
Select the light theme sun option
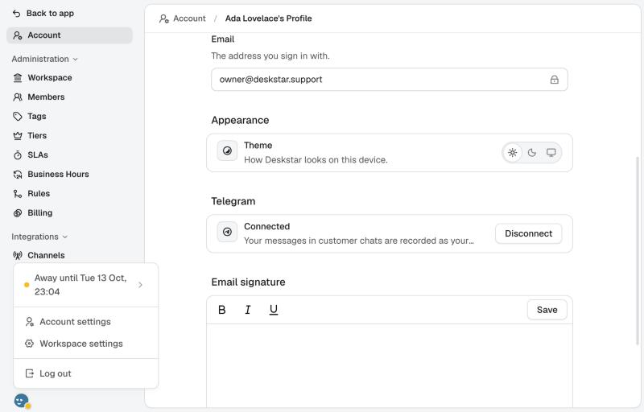512,153
